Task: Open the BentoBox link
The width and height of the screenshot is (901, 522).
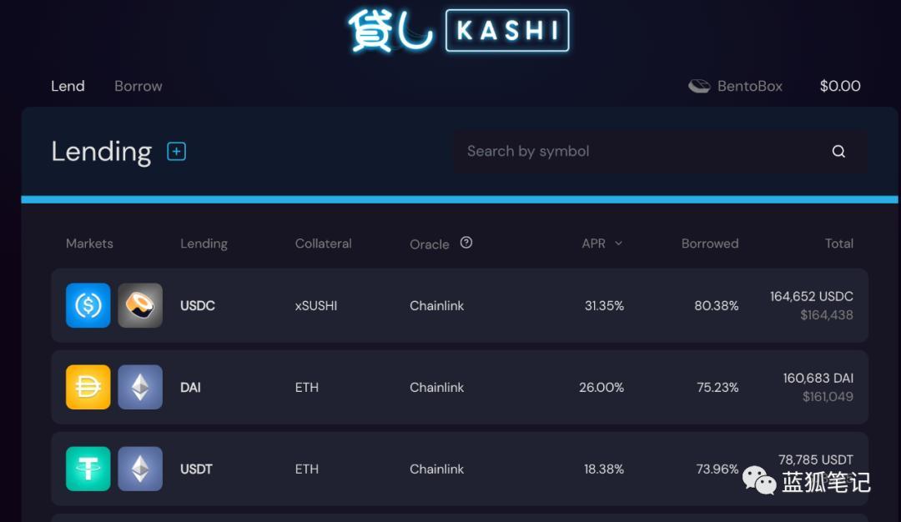Action: point(749,86)
